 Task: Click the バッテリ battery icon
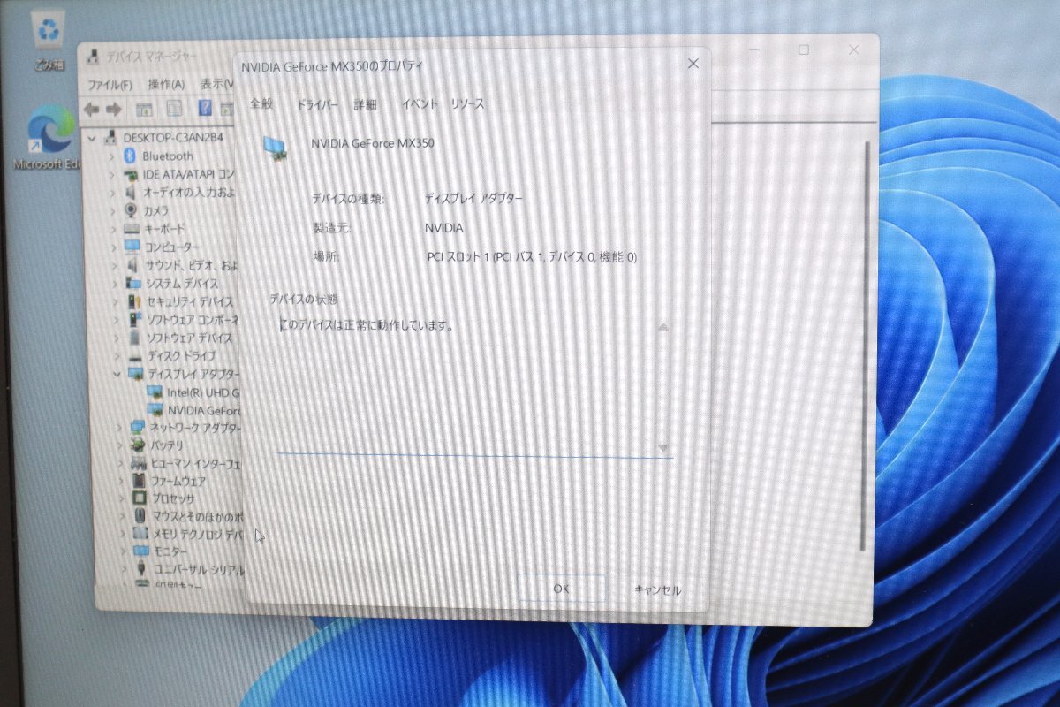pos(138,445)
